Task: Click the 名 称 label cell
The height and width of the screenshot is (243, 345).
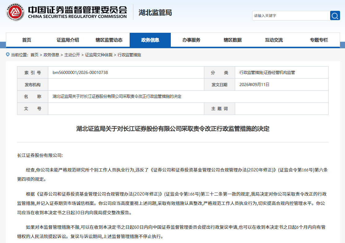Action: pos(32,96)
